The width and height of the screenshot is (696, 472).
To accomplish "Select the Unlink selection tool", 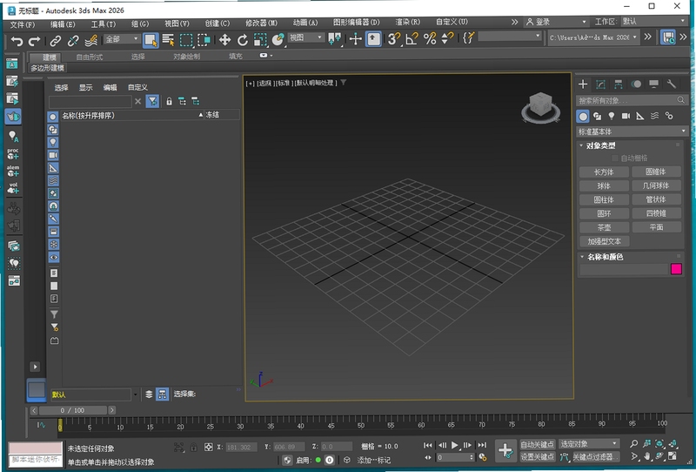I will 73,40.
